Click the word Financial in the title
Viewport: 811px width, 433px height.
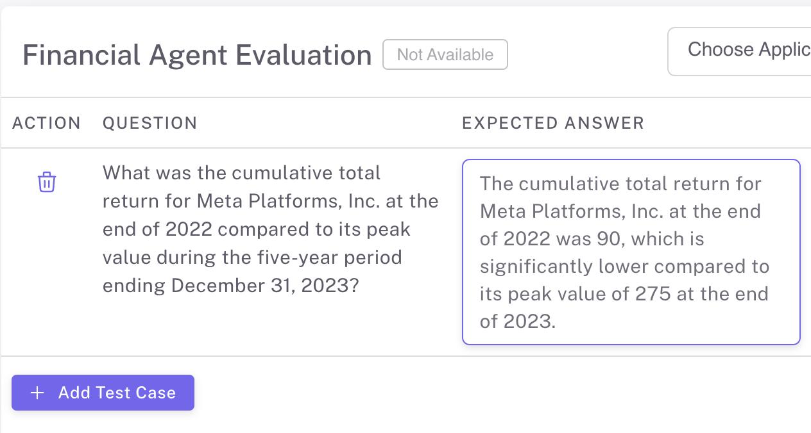81,55
